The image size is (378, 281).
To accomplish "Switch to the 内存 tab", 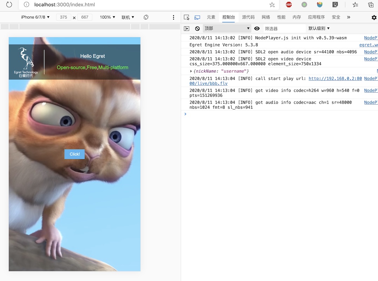I will 297,17.
